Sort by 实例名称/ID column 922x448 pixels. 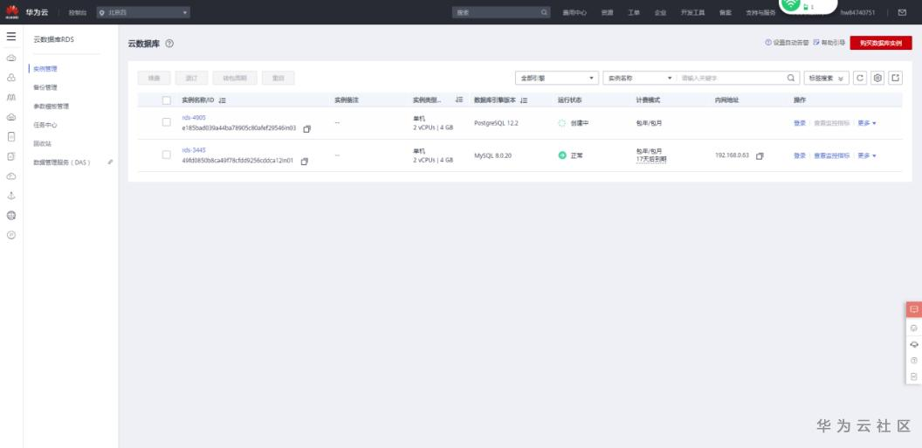[x=223, y=100]
